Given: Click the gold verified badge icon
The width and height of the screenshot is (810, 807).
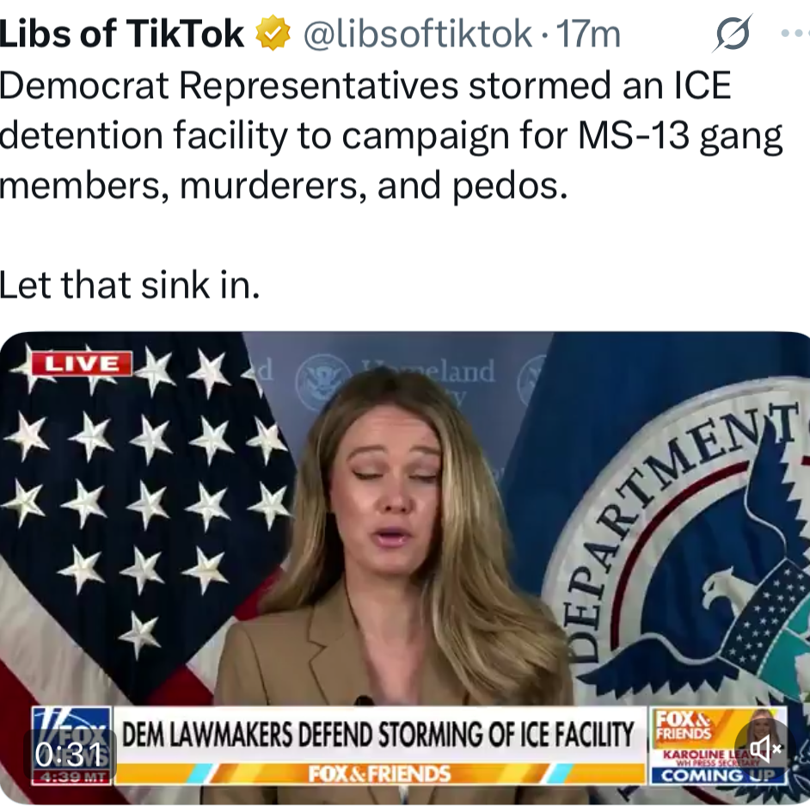Looking at the screenshot, I should (273, 33).
